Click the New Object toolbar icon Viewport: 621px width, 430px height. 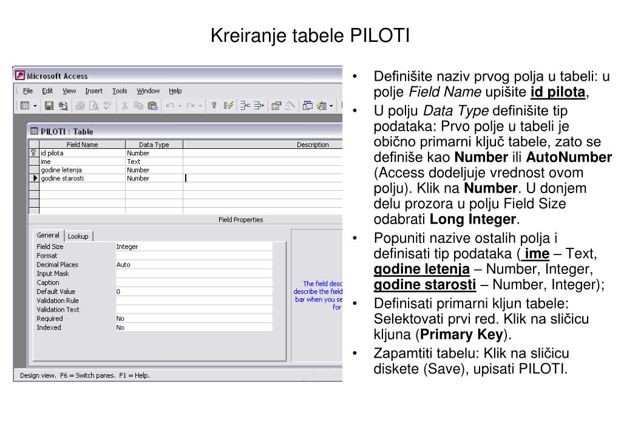coord(321,106)
